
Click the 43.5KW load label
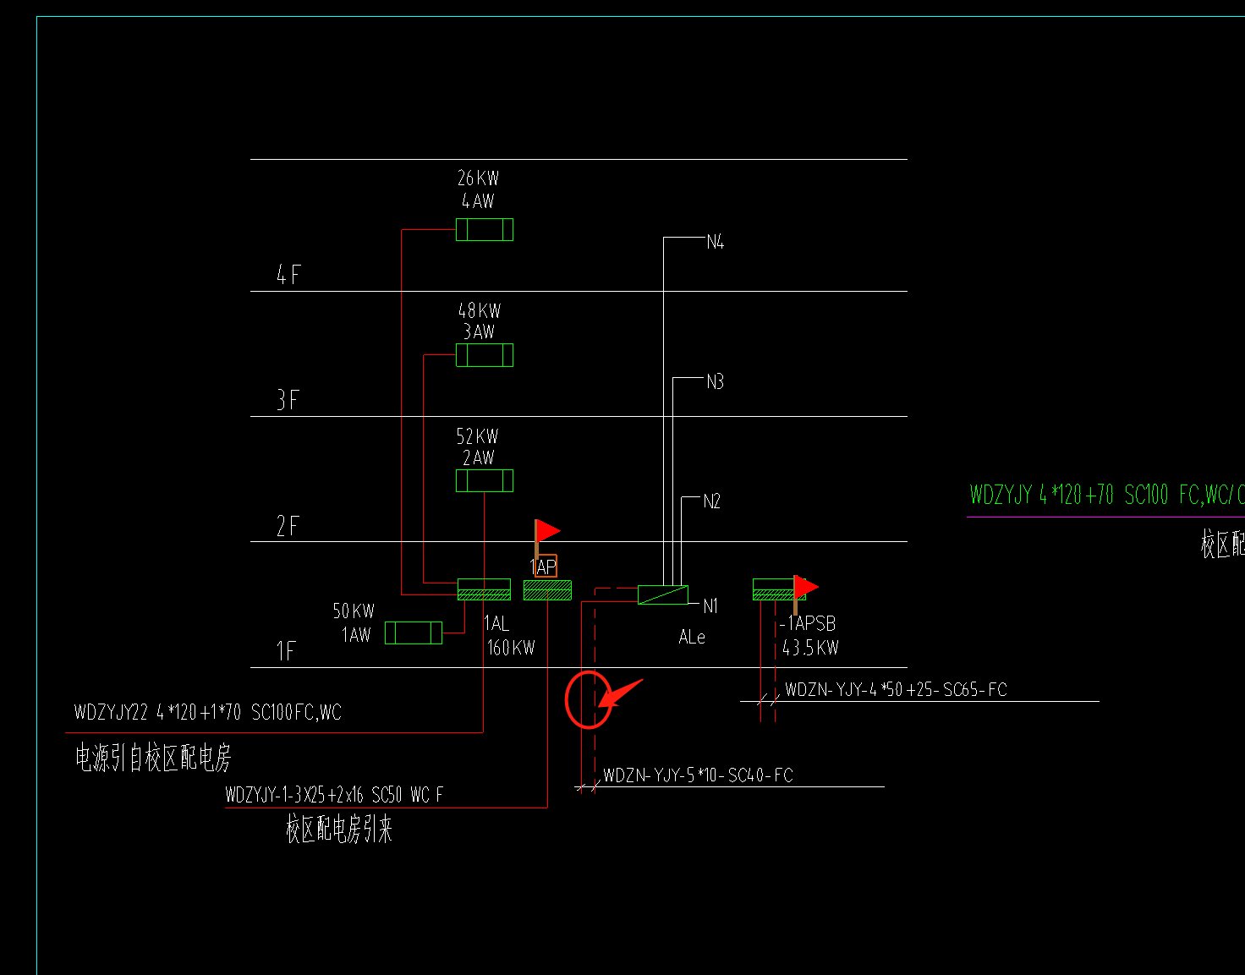810,648
